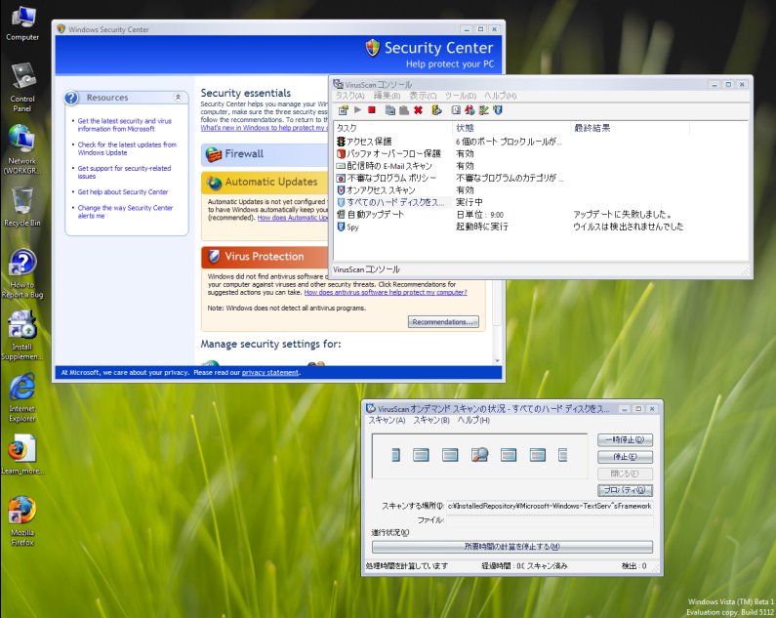
Task: Open the Install Supplemental desktop icon
Action: click(x=22, y=335)
